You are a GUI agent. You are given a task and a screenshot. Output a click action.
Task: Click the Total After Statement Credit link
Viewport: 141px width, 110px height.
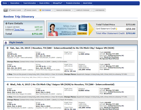[x=110, y=33]
